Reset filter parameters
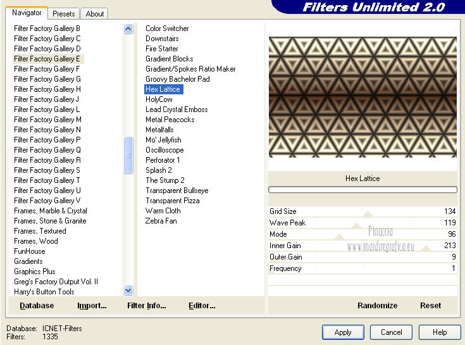This screenshot has height=345, width=465. pyautogui.click(x=430, y=306)
